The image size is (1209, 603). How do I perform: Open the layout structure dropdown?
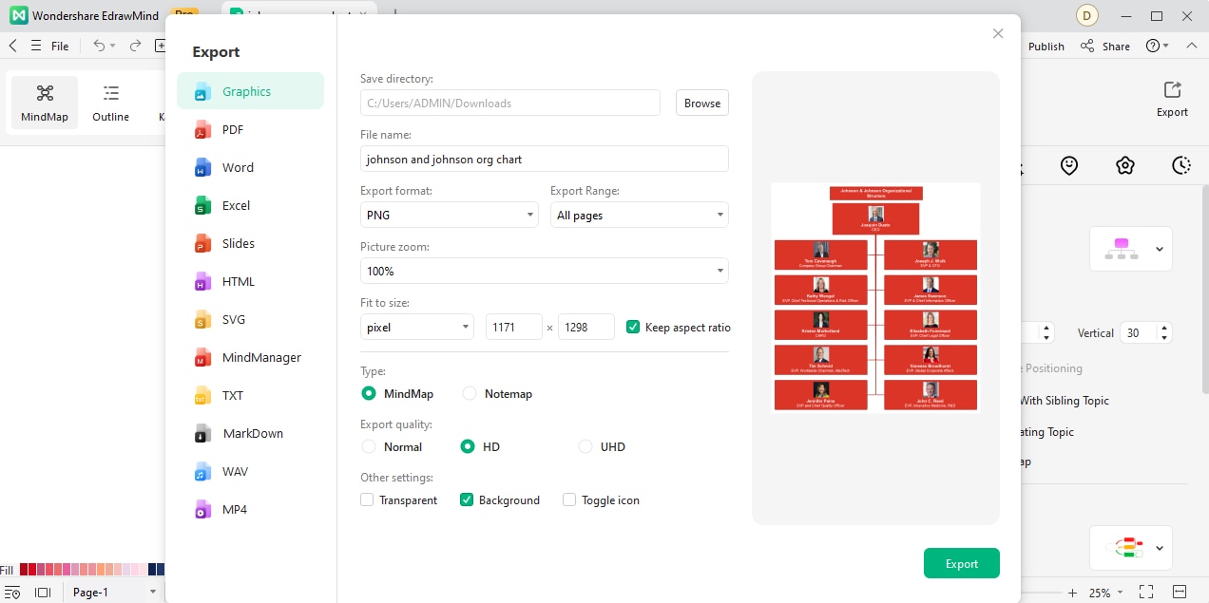(1131, 249)
